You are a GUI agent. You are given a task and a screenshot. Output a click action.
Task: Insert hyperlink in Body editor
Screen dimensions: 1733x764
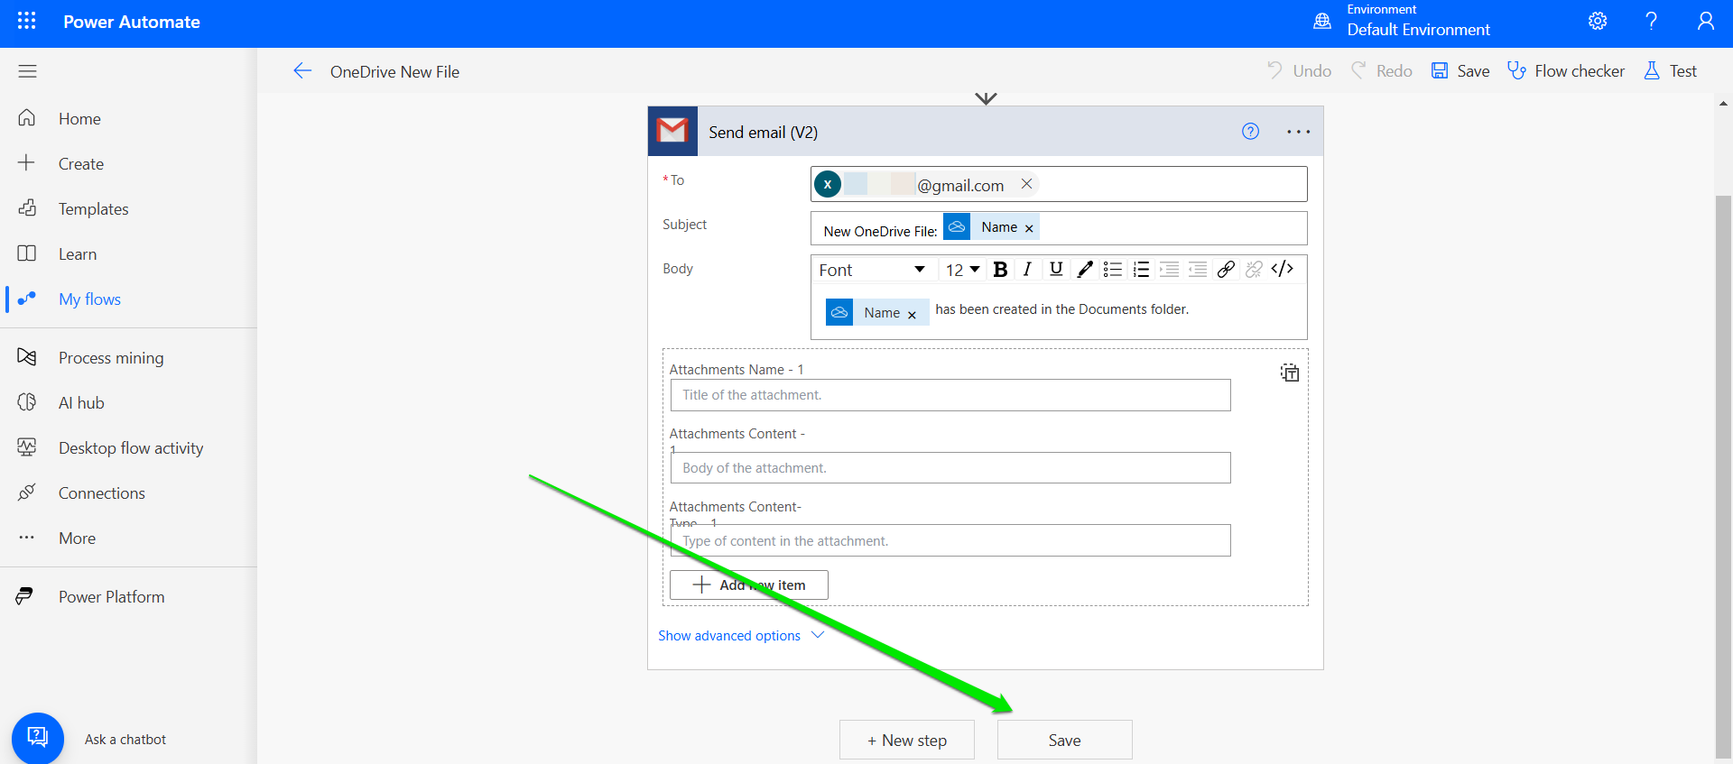click(x=1226, y=270)
